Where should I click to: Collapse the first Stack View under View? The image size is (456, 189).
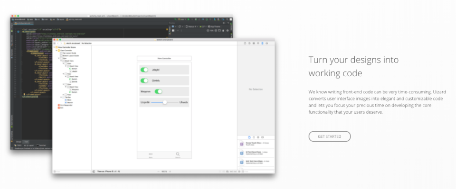[61, 61]
